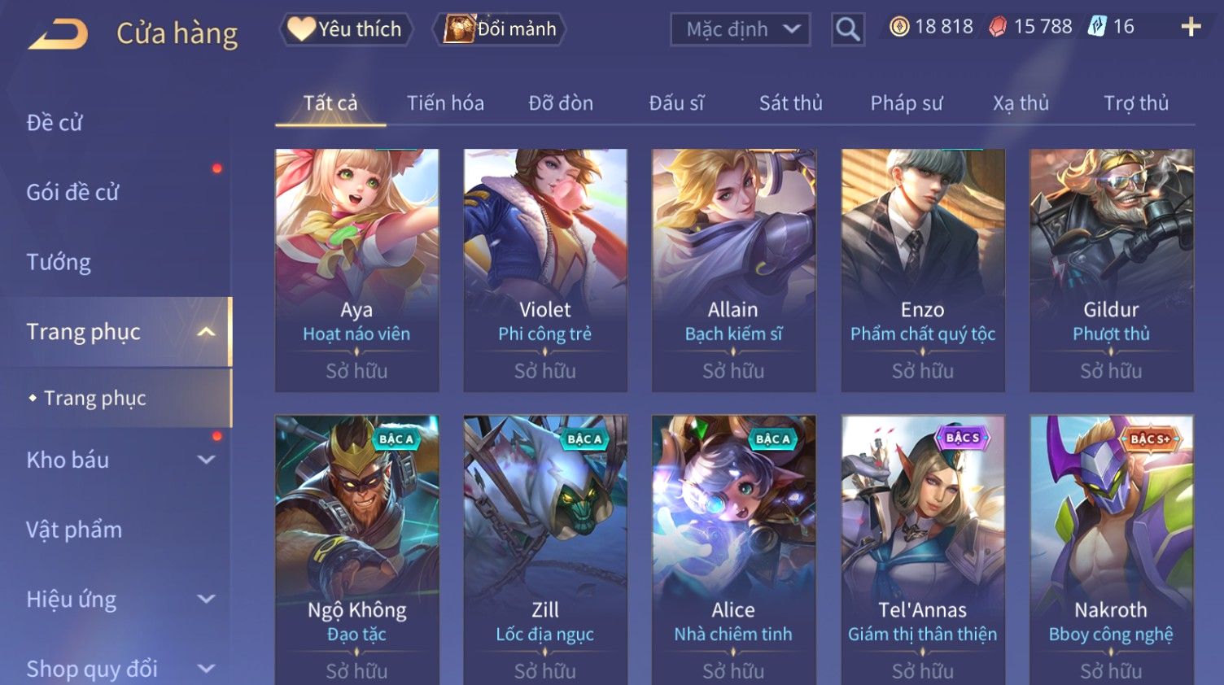Open the Gói đề cử section

(72, 192)
